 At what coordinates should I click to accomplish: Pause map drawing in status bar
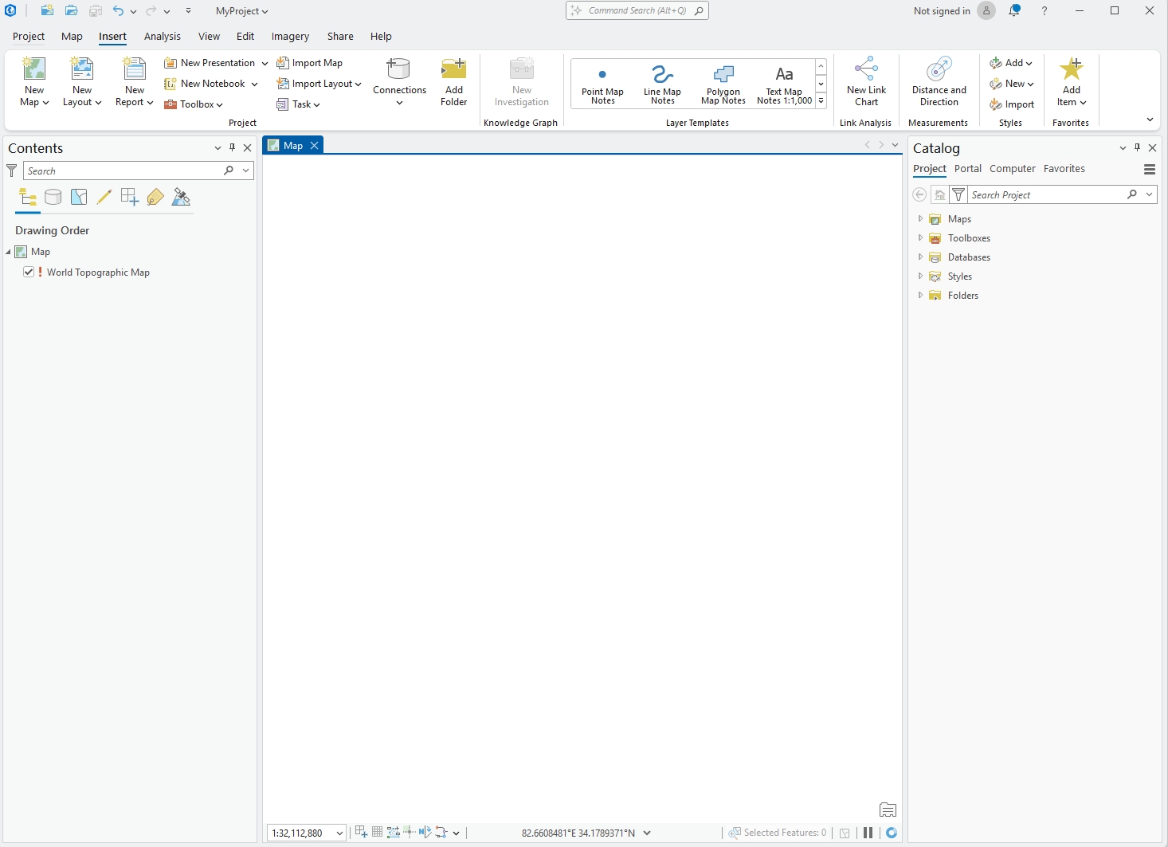click(x=868, y=833)
